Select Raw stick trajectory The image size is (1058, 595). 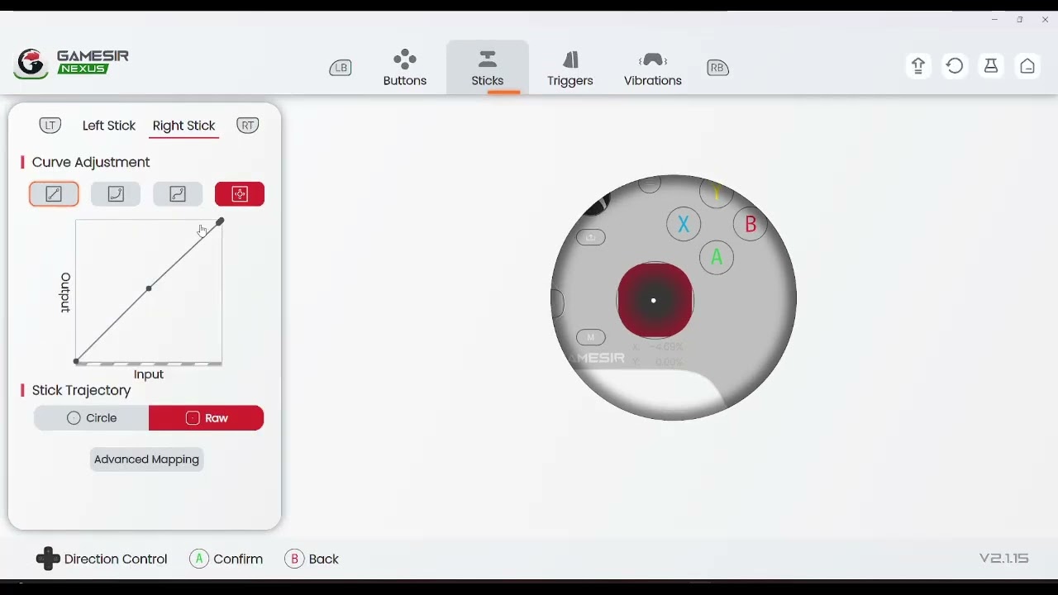207,418
